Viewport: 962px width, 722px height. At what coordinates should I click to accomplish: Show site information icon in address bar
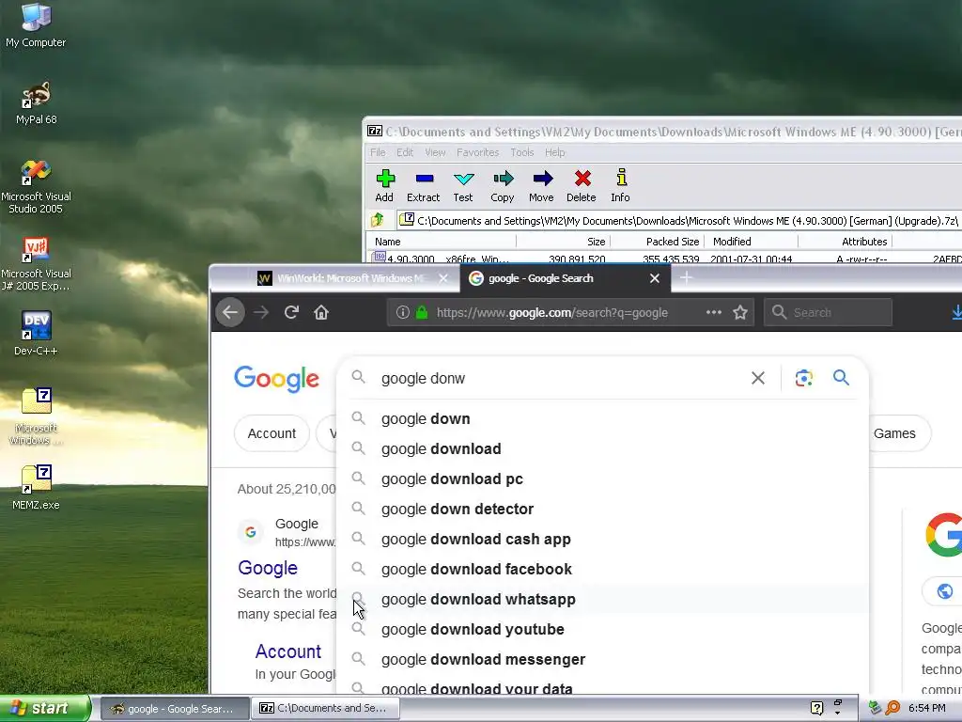402,312
